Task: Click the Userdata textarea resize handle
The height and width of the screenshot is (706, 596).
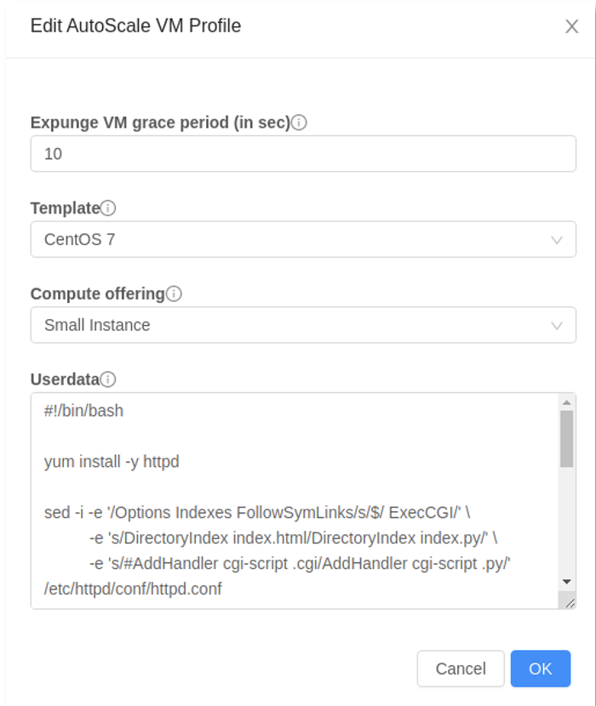Action: tap(570, 603)
